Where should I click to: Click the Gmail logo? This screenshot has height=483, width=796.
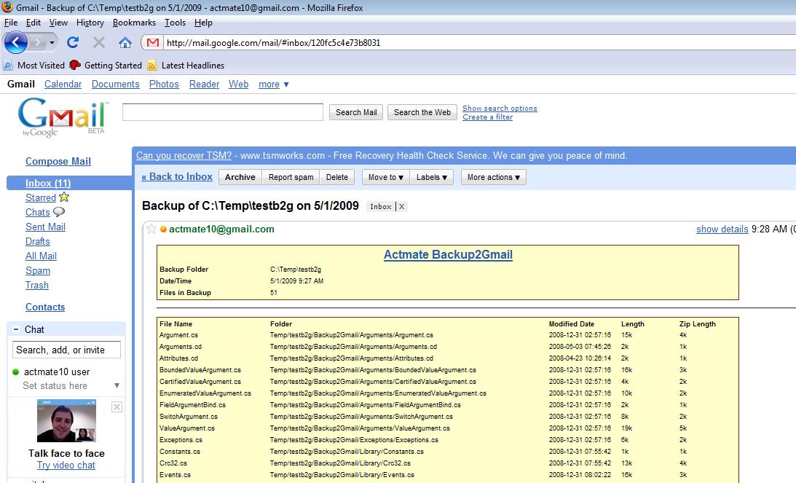[62, 117]
